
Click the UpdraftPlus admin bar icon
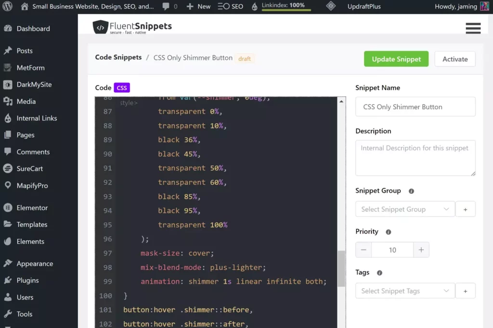331,7
